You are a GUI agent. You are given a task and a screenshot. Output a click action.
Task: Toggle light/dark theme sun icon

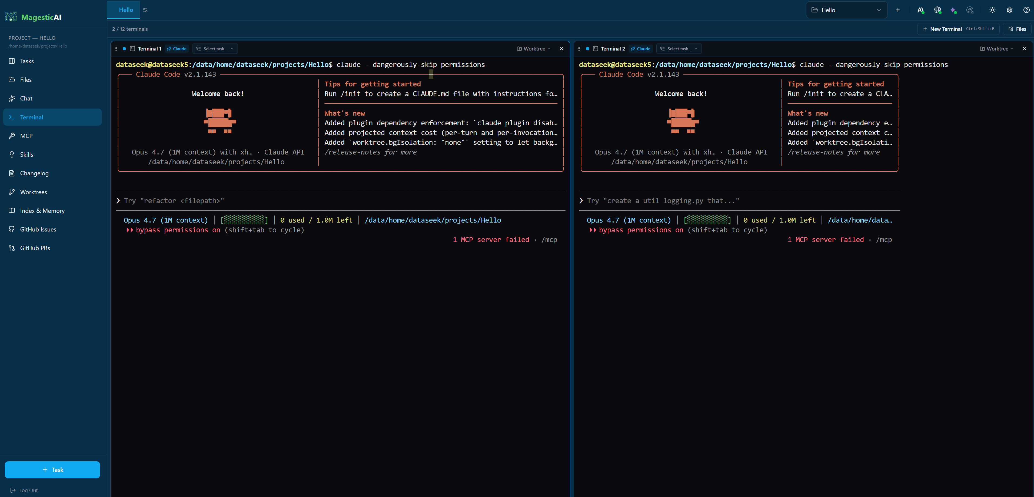click(992, 10)
